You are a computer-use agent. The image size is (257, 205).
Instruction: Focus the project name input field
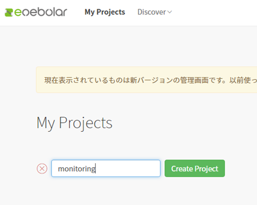coord(106,168)
